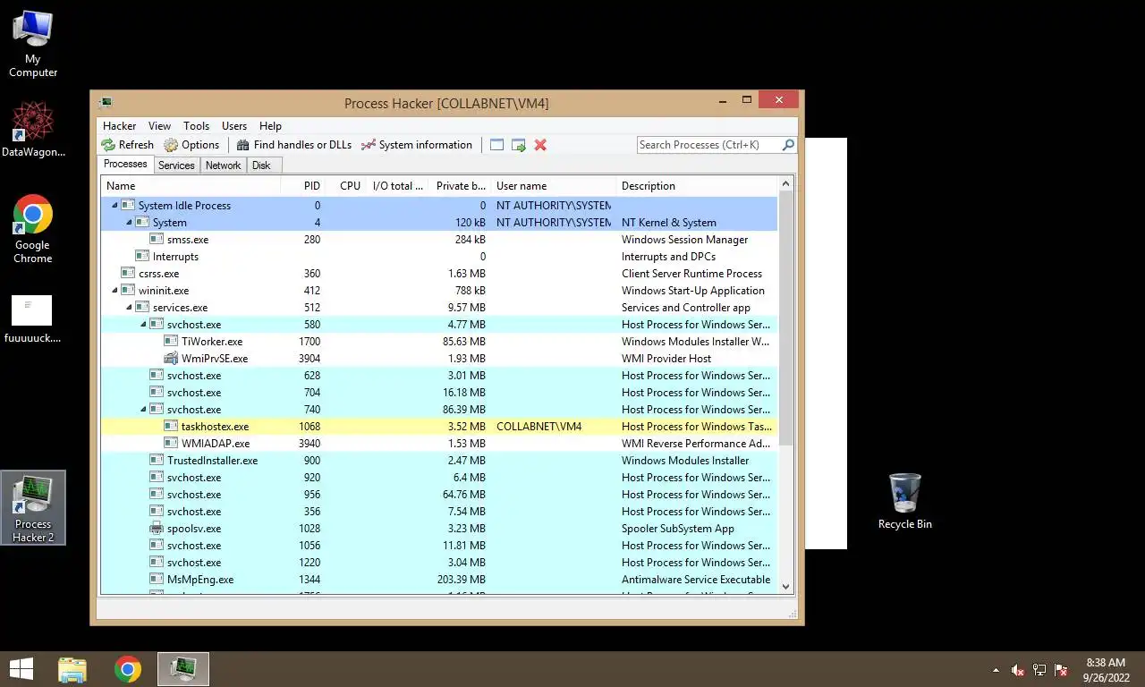
Task: Collapse the services.exe tree node
Action: coord(129,308)
